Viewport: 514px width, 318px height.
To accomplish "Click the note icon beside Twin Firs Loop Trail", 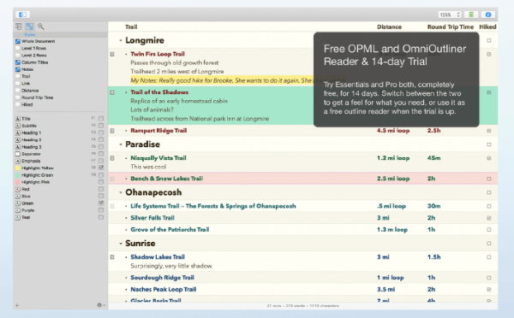I will (112, 54).
